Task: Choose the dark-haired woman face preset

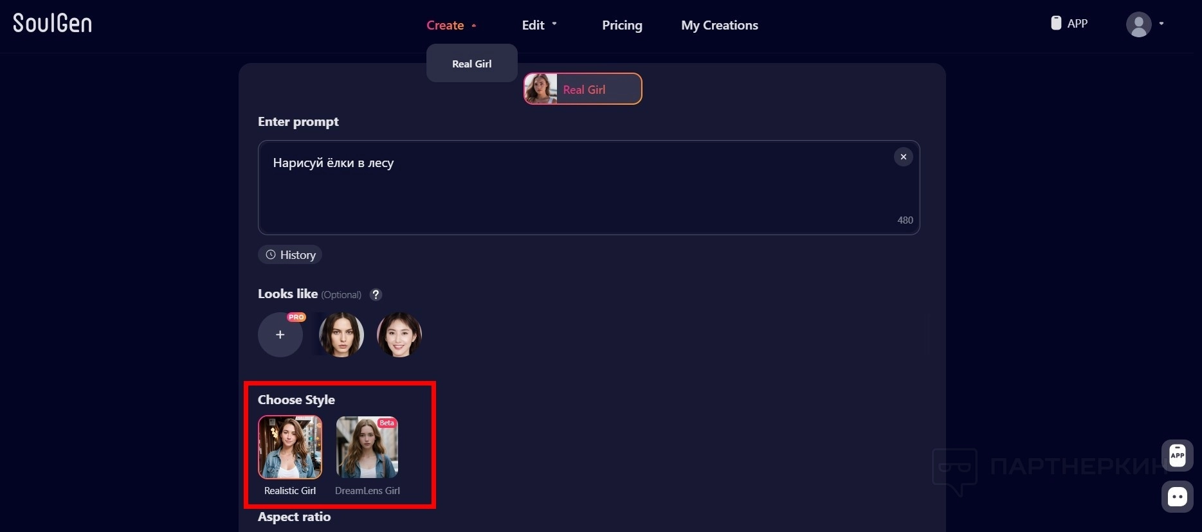Action: (x=341, y=335)
